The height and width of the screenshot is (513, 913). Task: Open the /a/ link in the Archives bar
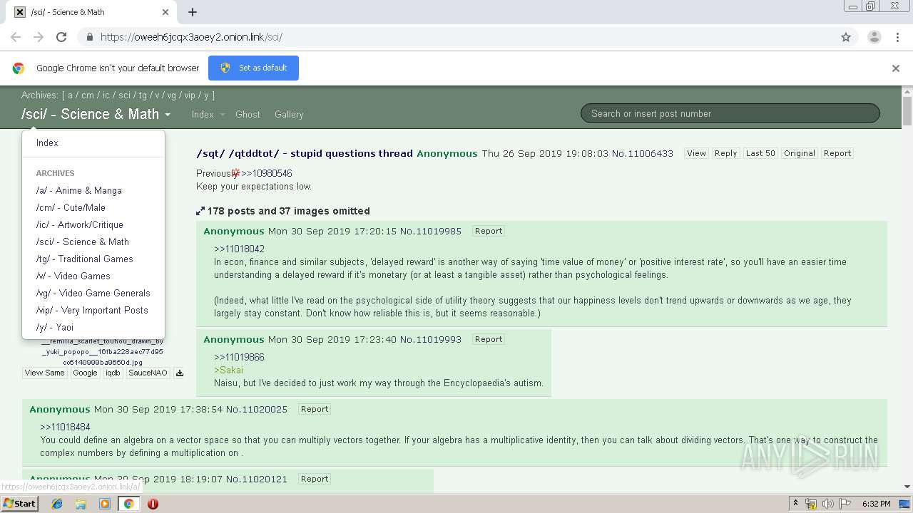click(71, 95)
